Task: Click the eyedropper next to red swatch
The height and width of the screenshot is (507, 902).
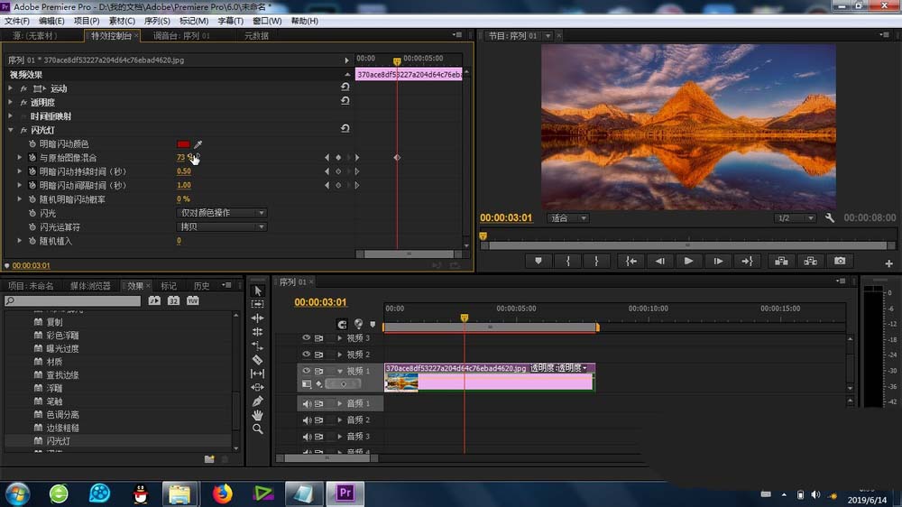Action: pyautogui.click(x=198, y=143)
